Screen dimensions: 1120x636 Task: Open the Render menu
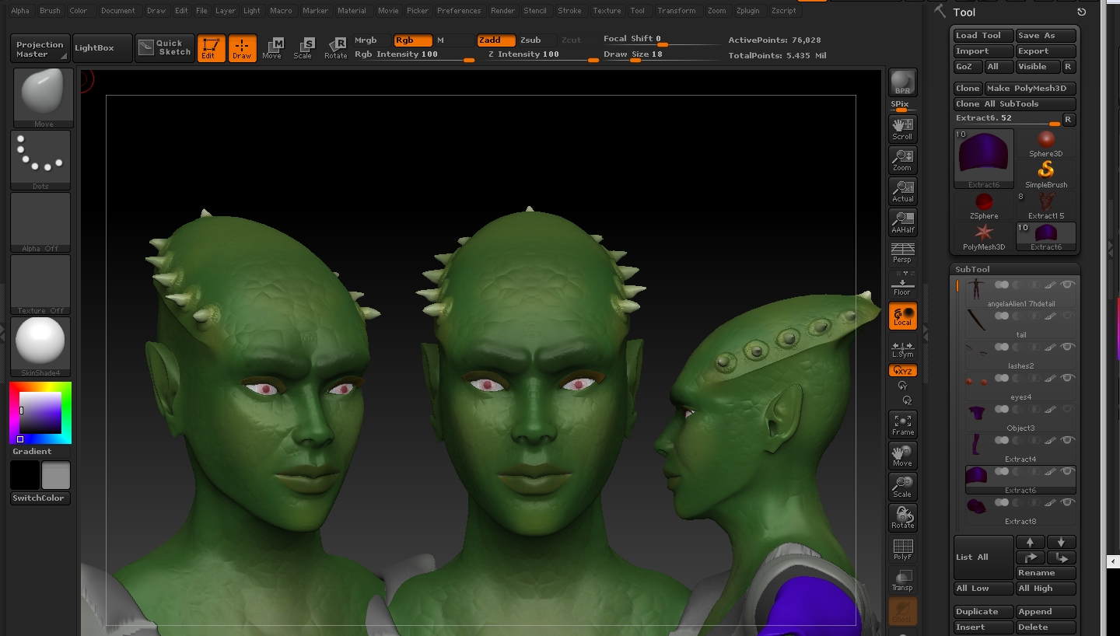click(x=503, y=11)
